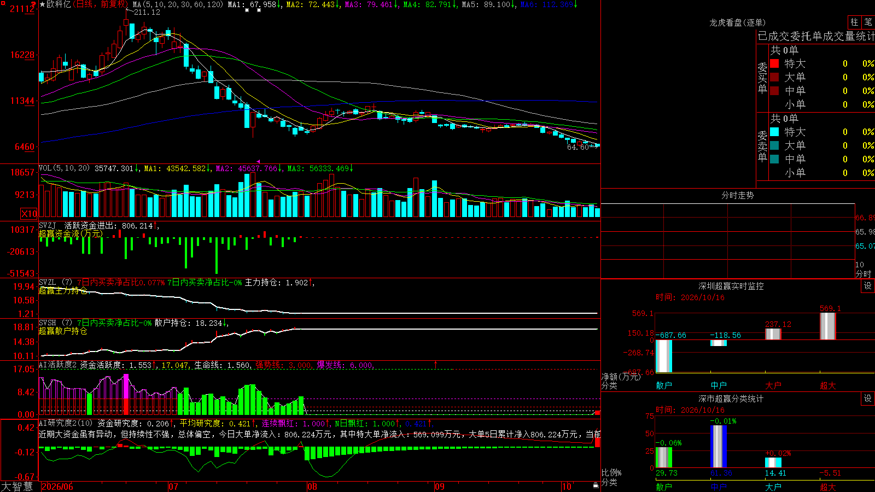Click the star icon before 欧科亿
Image resolution: width=875 pixels, height=492 pixels.
coord(42,4)
